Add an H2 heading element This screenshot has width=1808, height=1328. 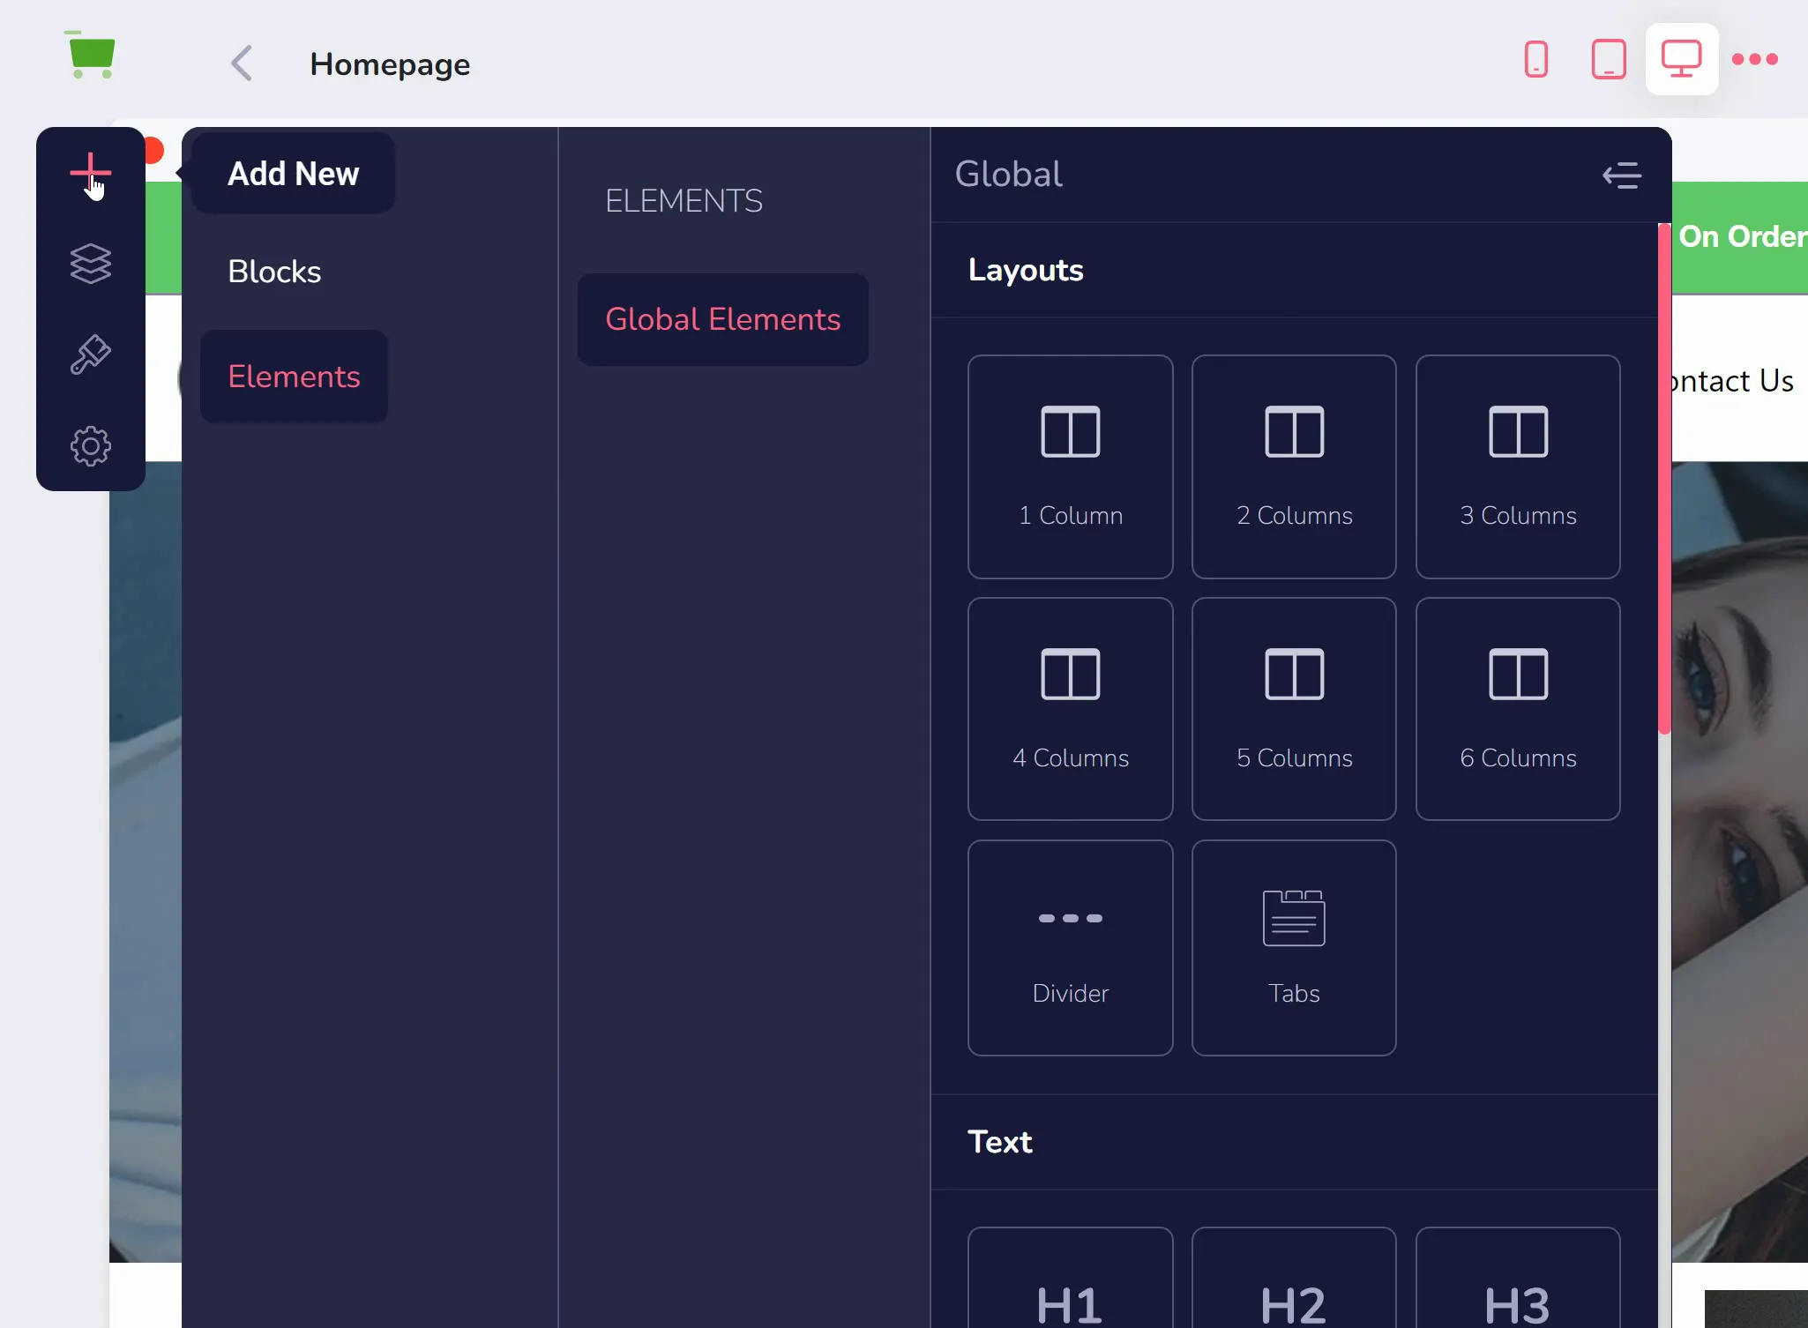[x=1294, y=1279]
